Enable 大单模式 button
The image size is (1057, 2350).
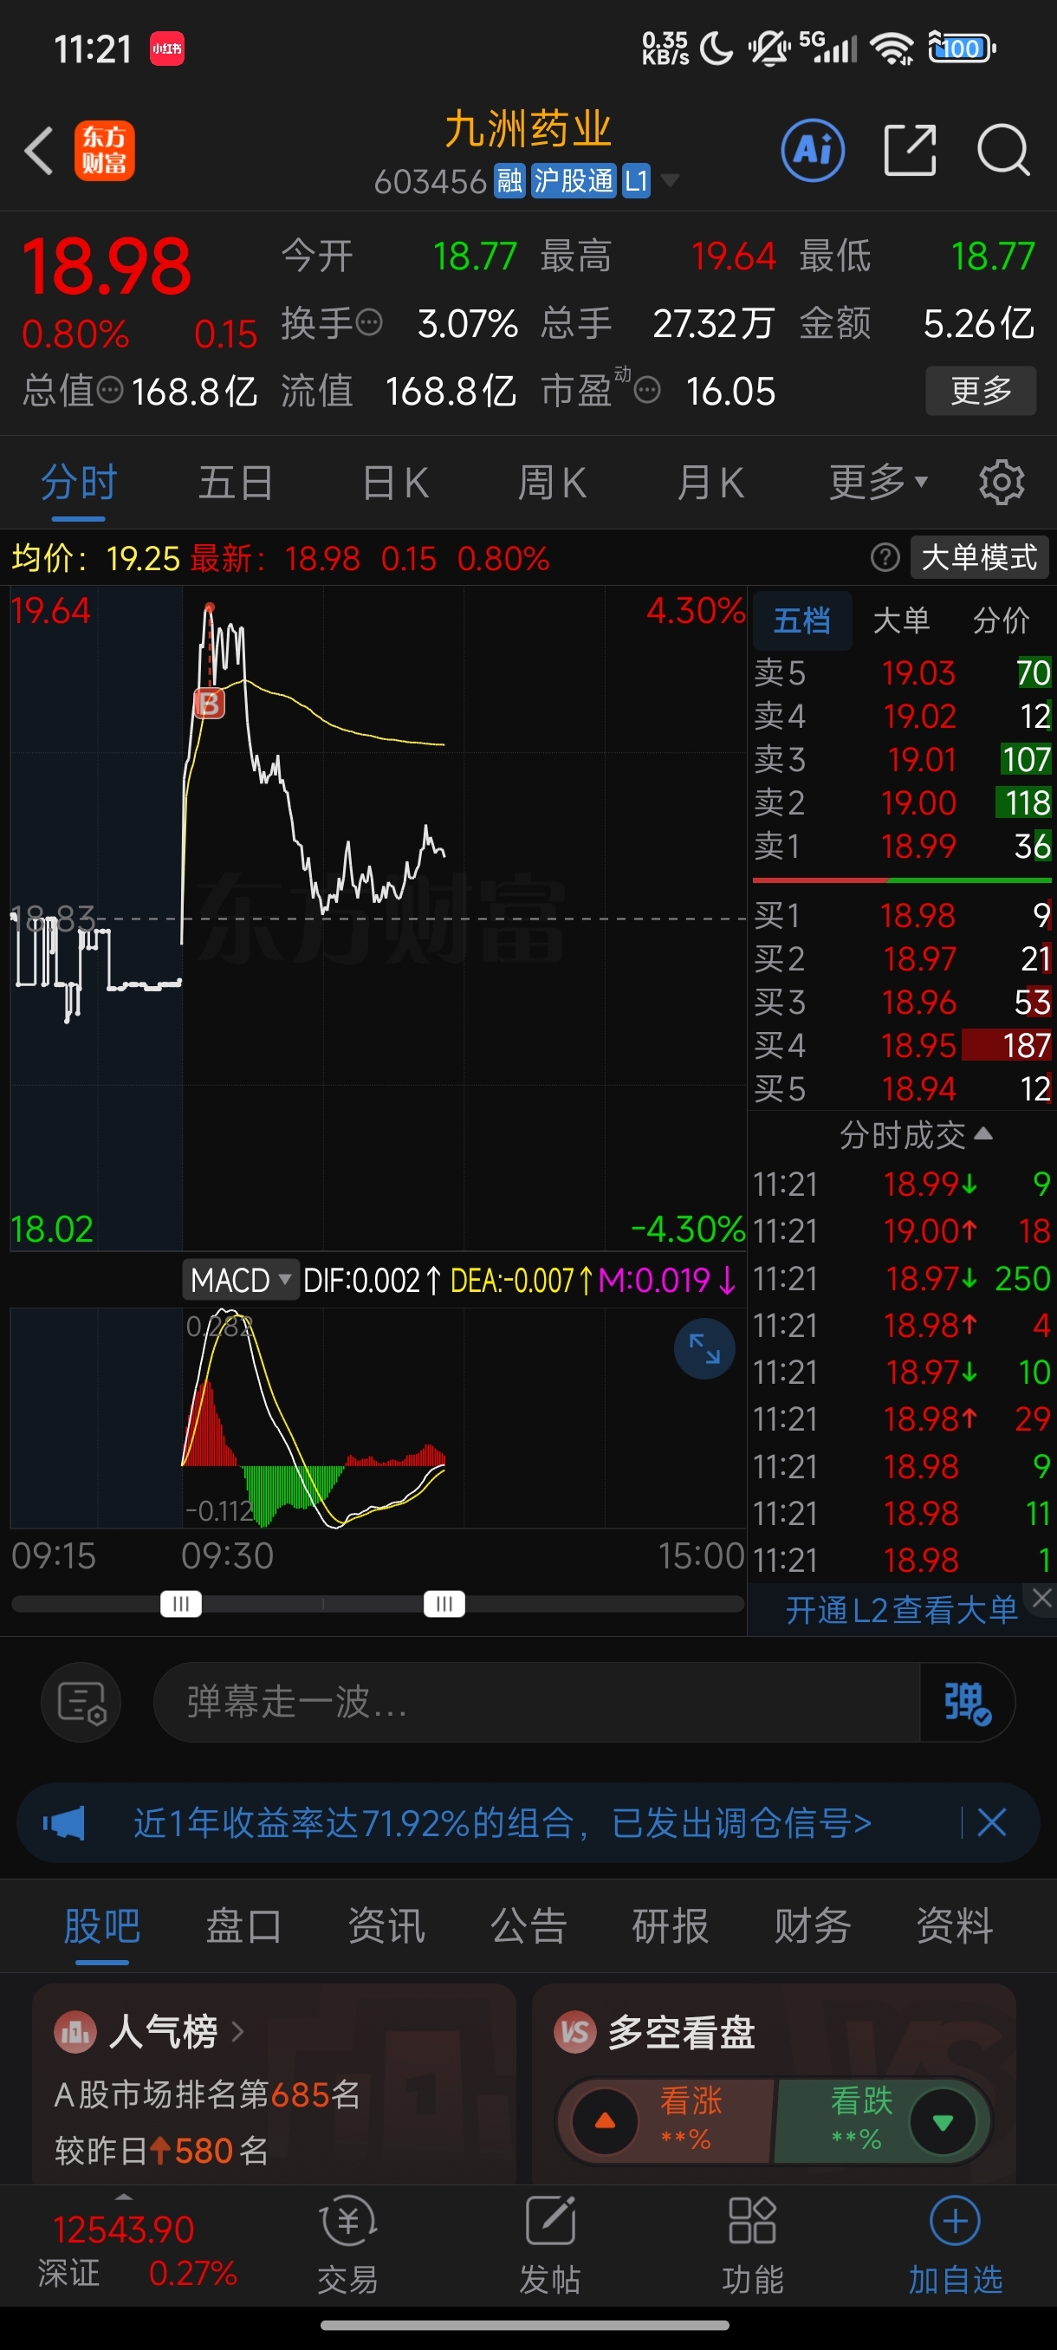pyautogui.click(x=978, y=557)
